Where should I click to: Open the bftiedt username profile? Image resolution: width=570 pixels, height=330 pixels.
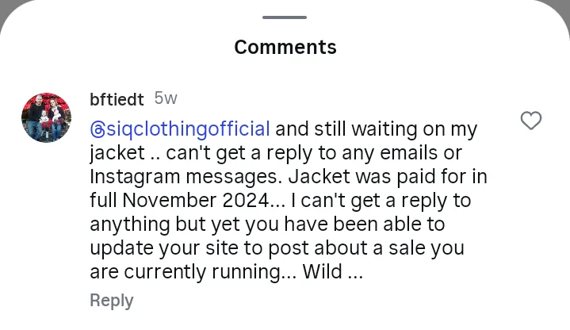click(117, 99)
